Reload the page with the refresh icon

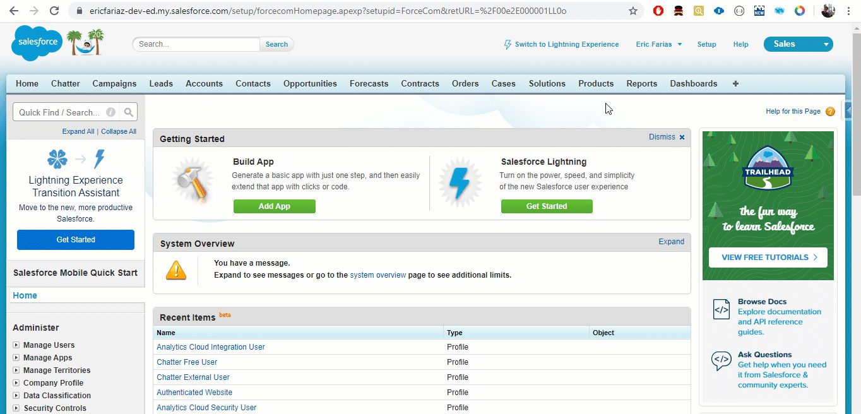pyautogui.click(x=54, y=11)
